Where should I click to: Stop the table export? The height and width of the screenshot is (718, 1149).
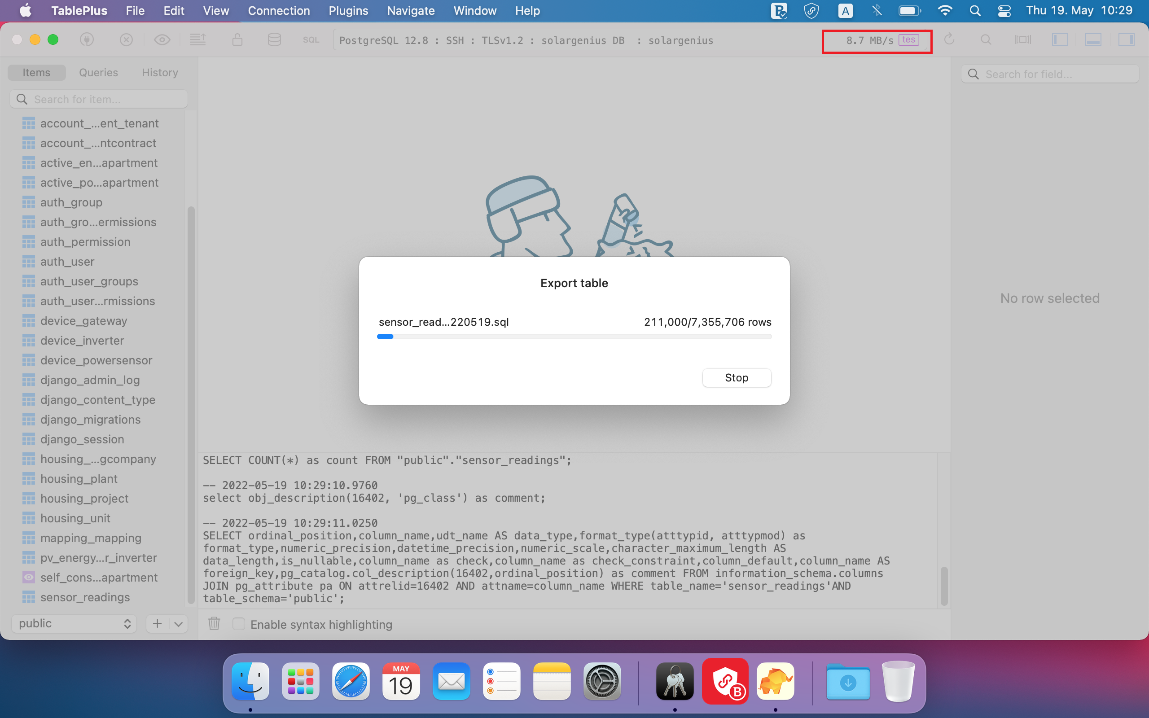point(736,377)
